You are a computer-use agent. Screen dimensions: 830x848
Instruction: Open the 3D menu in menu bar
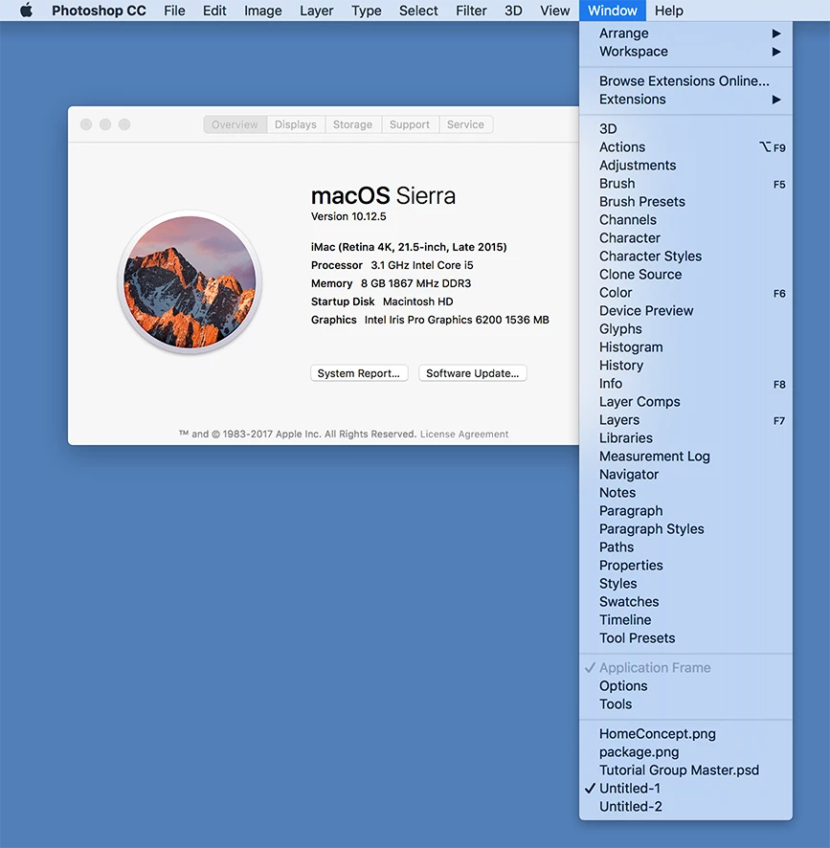tap(513, 11)
